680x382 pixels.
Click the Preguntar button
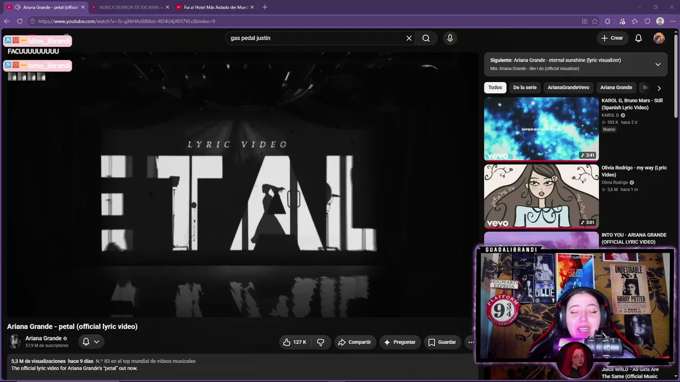[399, 342]
